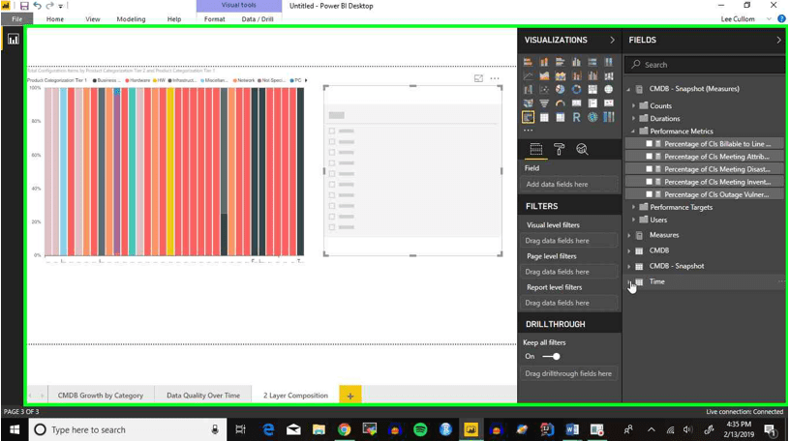This screenshot has height=441, width=790.
Task: Select the Card visualization
Action: pos(576,103)
